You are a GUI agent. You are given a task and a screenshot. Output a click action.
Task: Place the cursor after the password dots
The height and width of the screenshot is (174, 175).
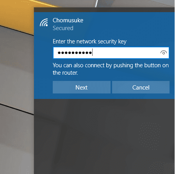pos(93,52)
